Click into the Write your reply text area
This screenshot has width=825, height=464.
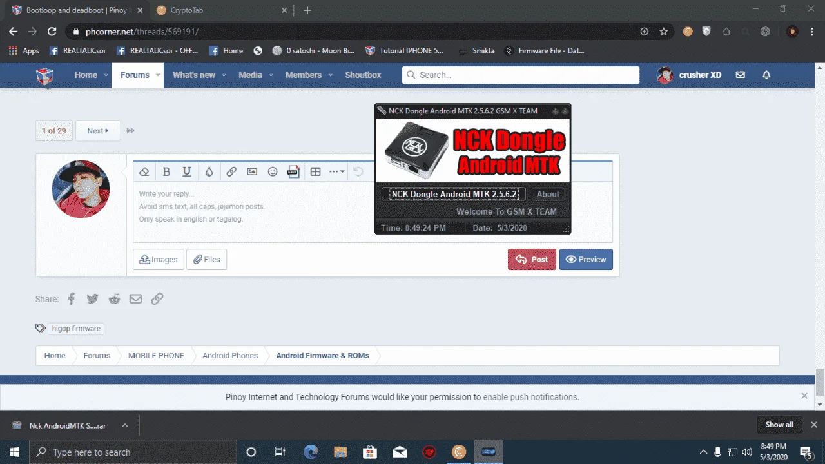tap(373, 212)
